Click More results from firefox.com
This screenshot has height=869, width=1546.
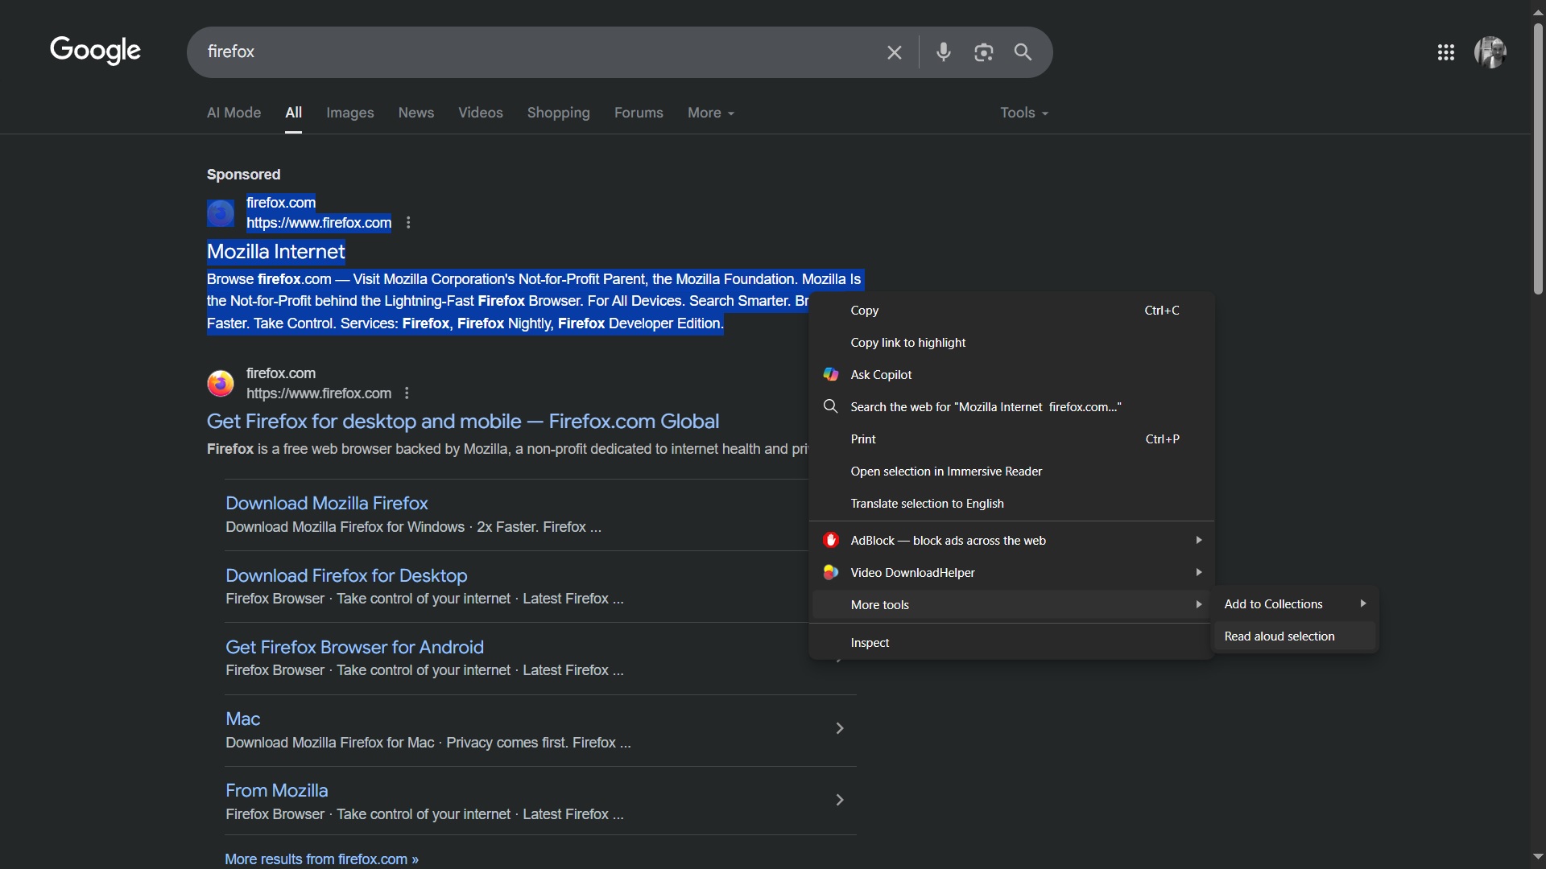point(321,859)
